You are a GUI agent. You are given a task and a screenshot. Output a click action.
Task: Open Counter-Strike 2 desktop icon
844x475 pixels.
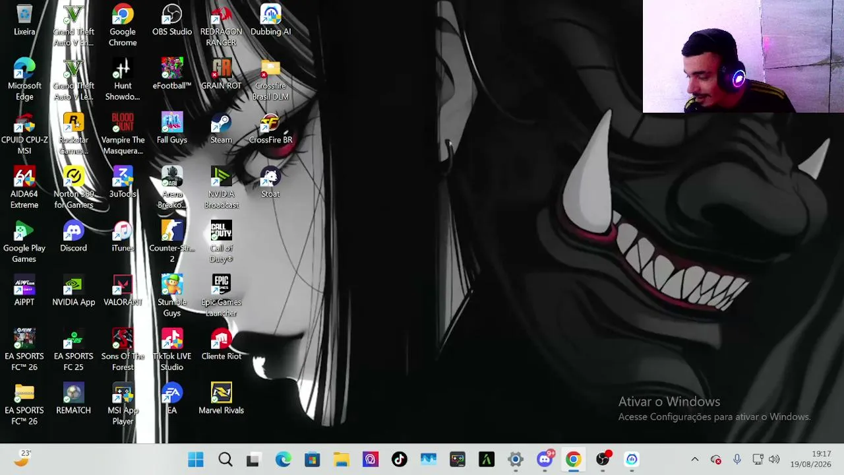[x=172, y=242]
